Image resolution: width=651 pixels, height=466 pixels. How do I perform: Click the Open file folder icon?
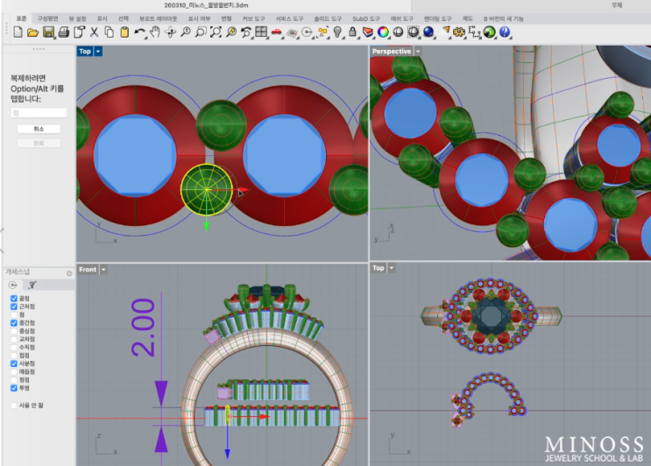coord(32,32)
